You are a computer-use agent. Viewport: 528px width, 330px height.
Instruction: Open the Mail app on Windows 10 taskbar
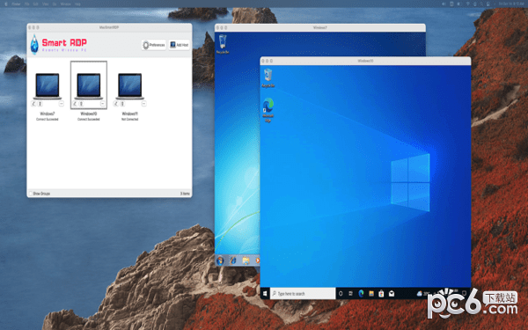pos(392,294)
